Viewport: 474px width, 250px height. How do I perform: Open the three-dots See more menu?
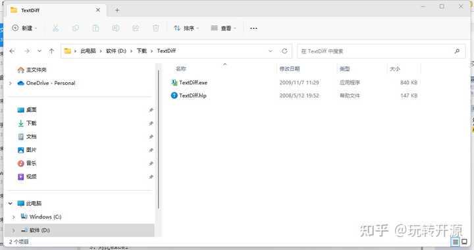point(253,28)
